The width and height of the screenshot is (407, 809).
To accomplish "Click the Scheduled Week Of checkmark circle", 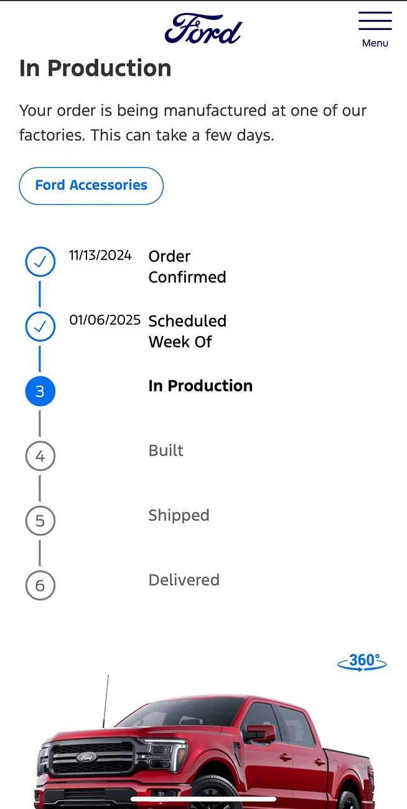I will [x=40, y=327].
